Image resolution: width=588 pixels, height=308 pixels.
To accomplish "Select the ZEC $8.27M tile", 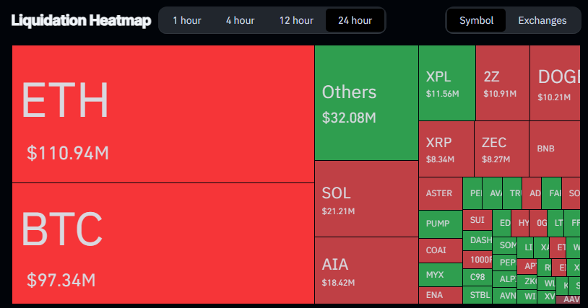I will pyautogui.click(x=501, y=149).
